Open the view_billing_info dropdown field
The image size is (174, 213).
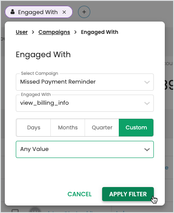pyautogui.click(x=85, y=103)
